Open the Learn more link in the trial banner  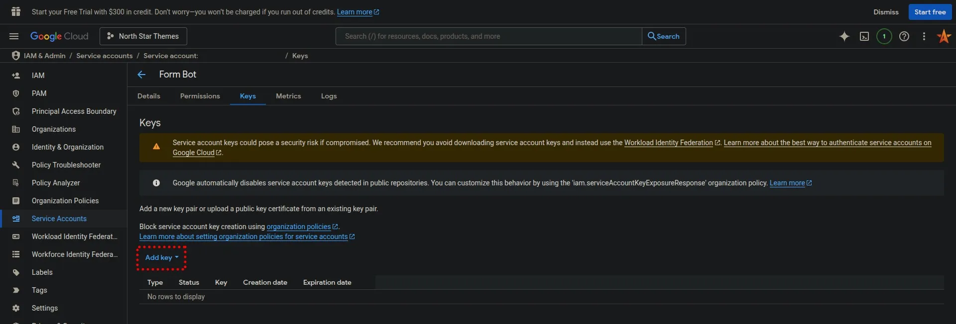pyautogui.click(x=358, y=12)
